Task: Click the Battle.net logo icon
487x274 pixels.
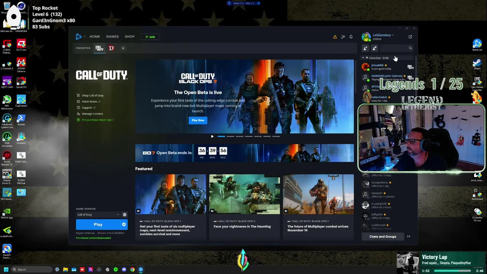Action: 78,37
